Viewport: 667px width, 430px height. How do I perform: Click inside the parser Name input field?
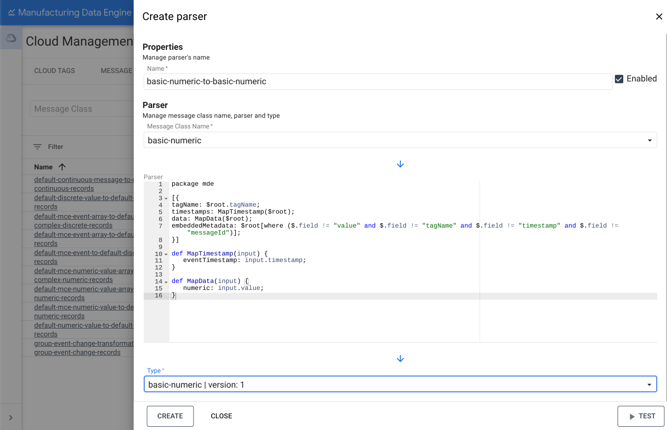pos(326,81)
